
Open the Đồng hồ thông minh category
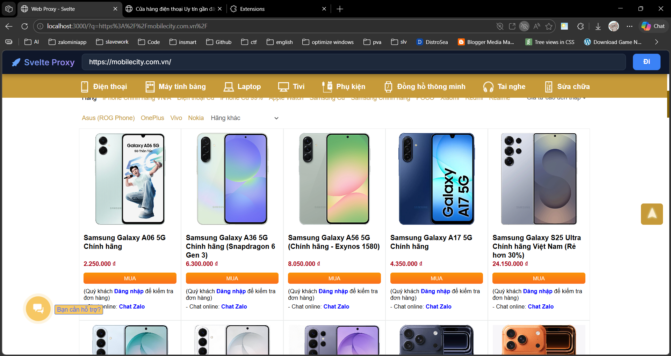tap(425, 87)
